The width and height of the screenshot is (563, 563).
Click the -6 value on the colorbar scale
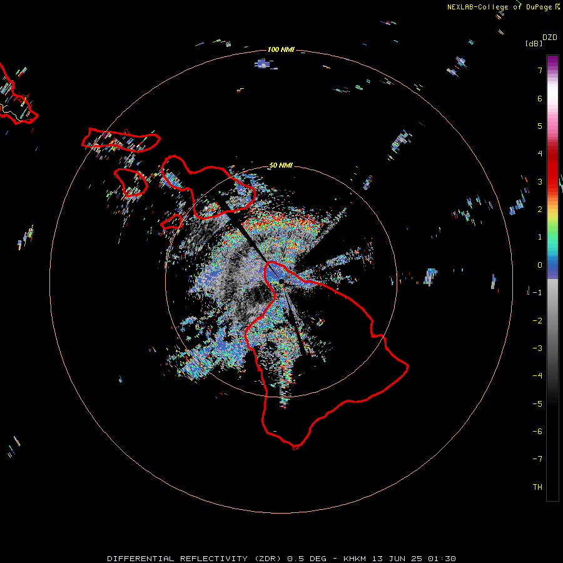(537, 432)
